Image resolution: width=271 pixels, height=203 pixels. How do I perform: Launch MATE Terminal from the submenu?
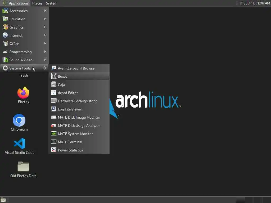[79, 142]
